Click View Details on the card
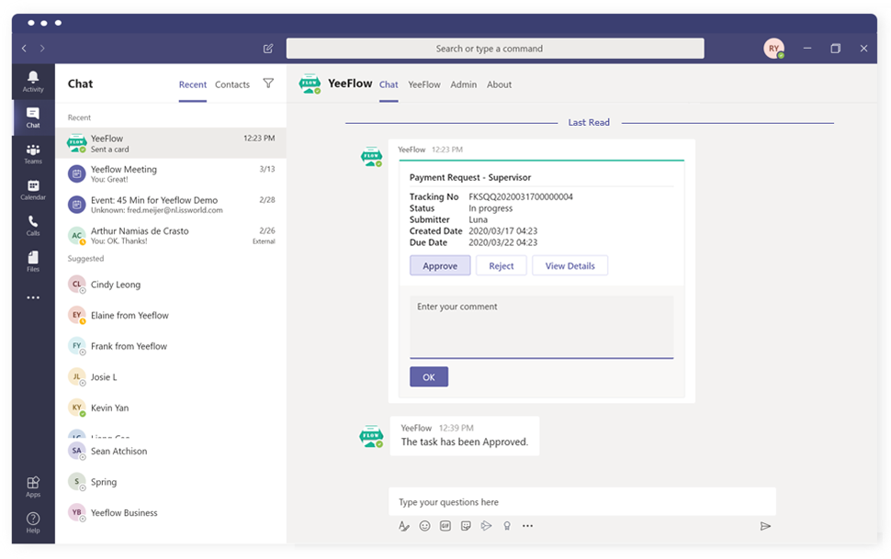Viewport: 891px width, 559px height. [570, 266]
